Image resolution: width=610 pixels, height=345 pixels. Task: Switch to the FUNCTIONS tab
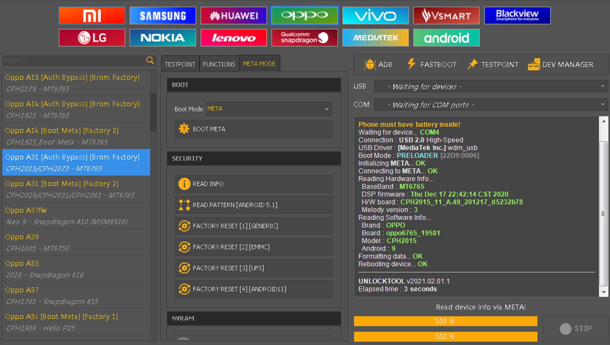[x=219, y=64]
